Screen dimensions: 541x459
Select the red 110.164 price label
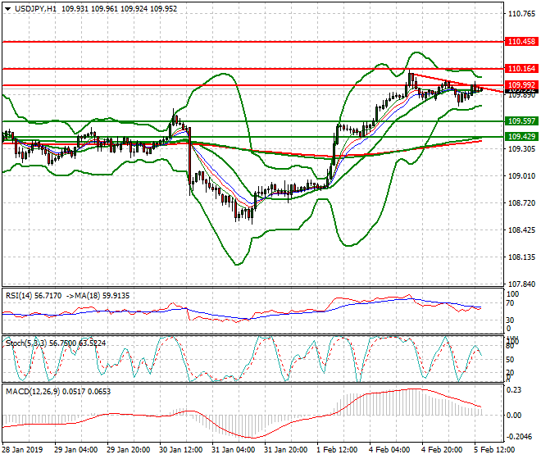click(521, 69)
